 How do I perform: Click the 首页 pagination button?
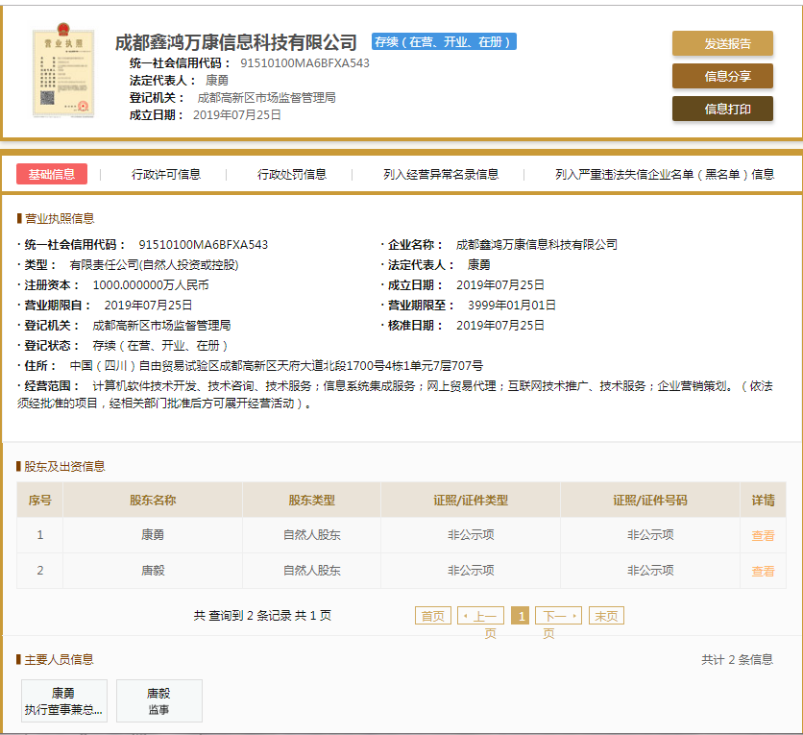[x=432, y=615]
